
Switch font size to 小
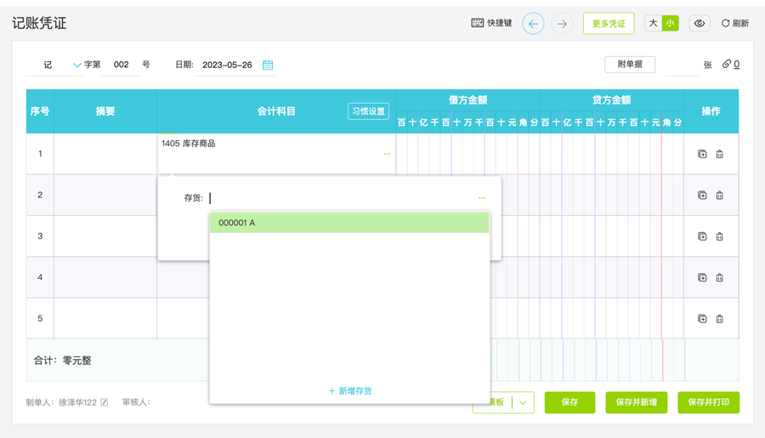coord(670,23)
